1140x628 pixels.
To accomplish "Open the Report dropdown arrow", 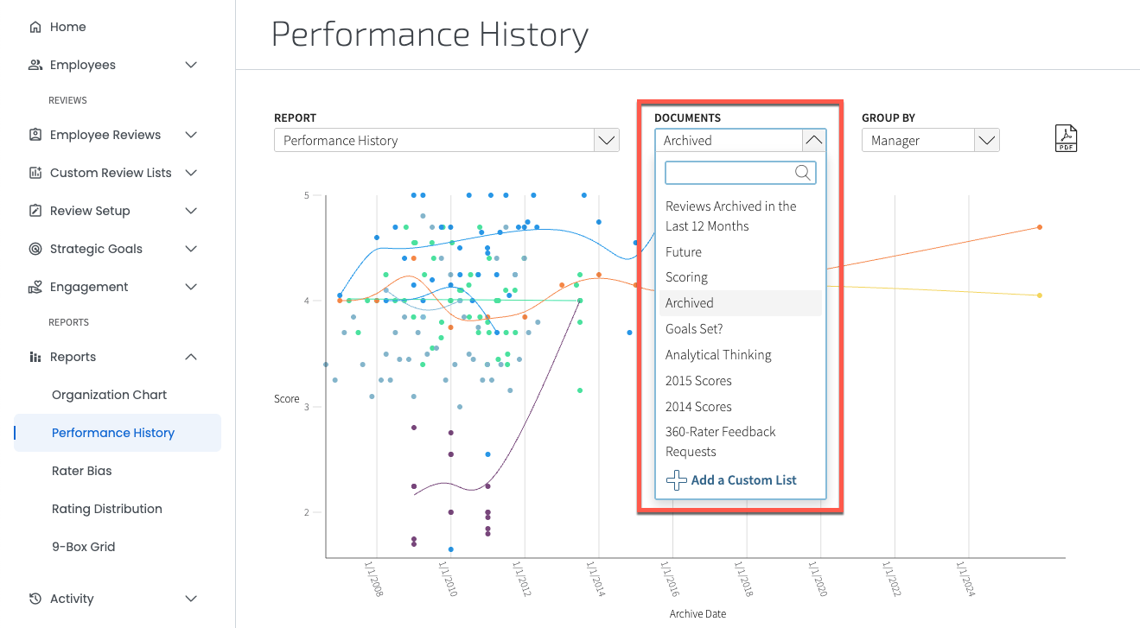I will (607, 140).
